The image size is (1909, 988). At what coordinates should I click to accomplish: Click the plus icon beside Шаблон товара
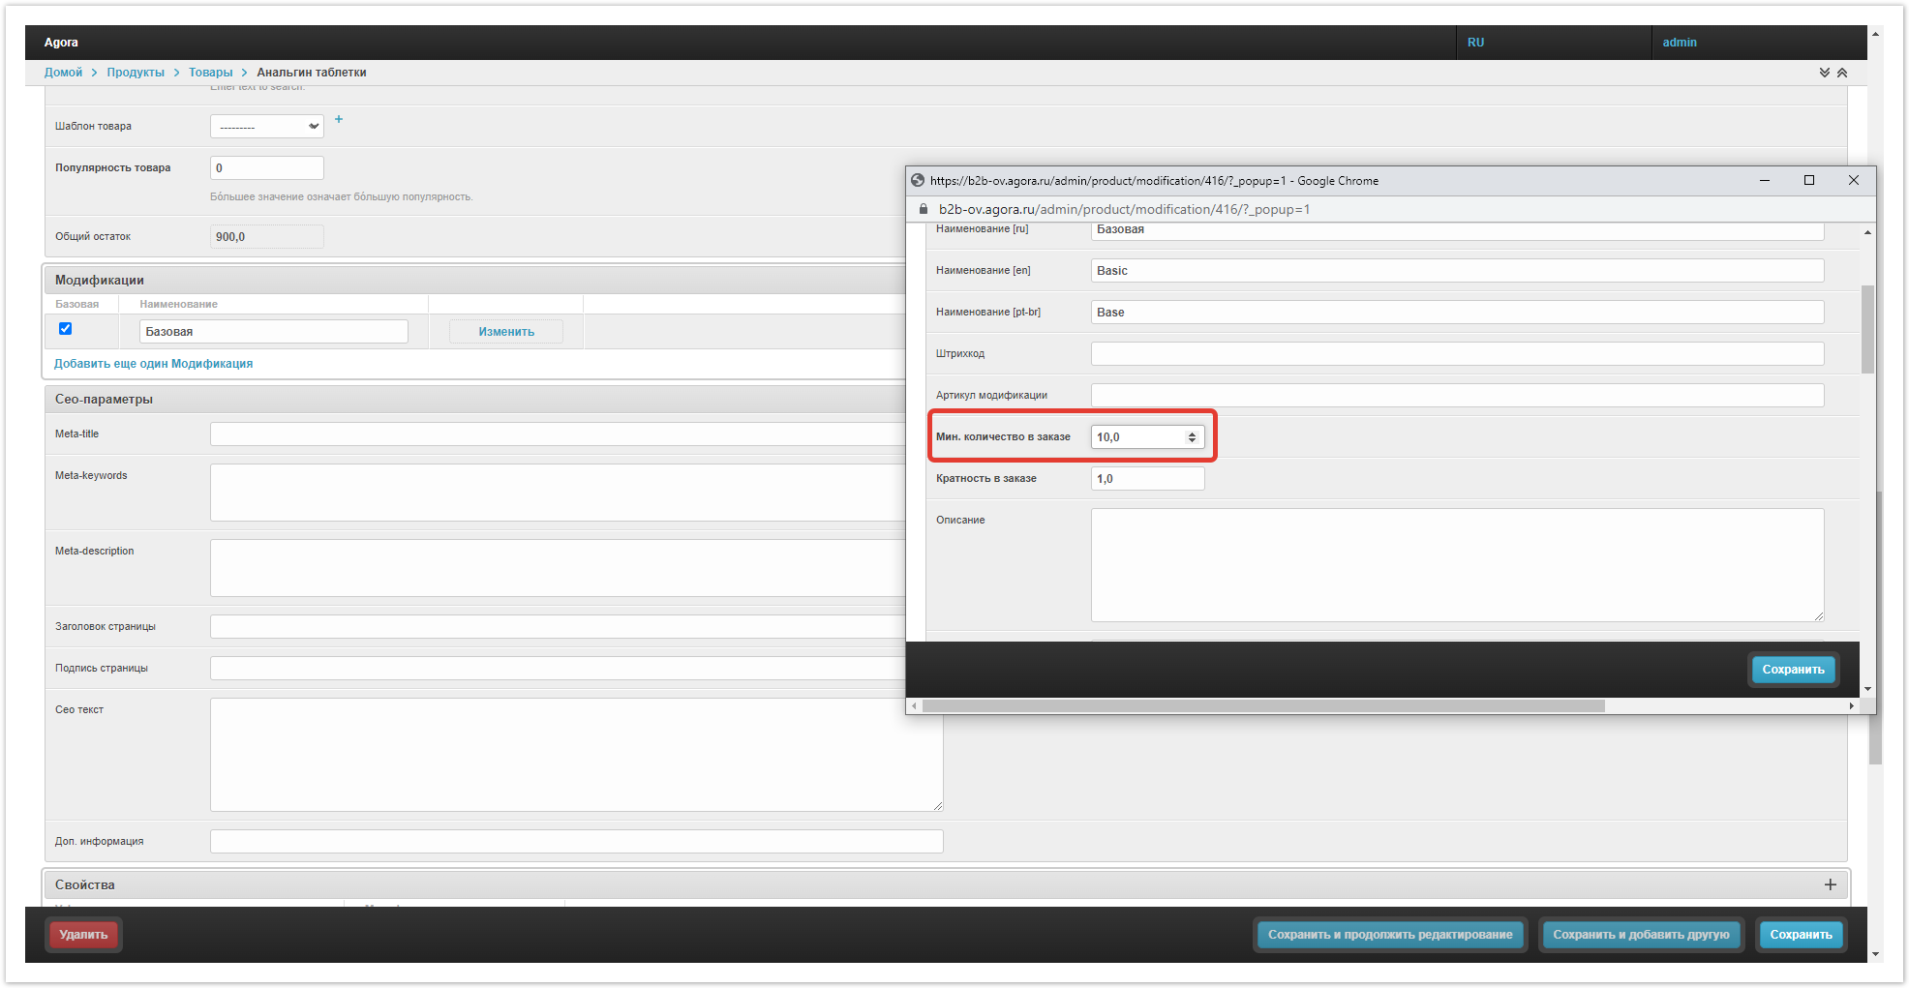point(339,119)
